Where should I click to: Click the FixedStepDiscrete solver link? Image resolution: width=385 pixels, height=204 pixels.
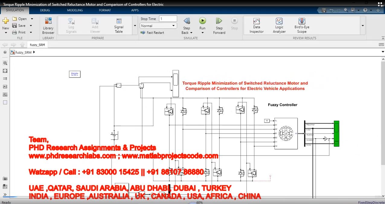pyautogui.click(x=371, y=202)
